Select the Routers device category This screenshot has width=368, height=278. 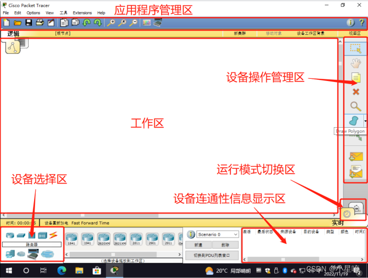(x=10, y=235)
